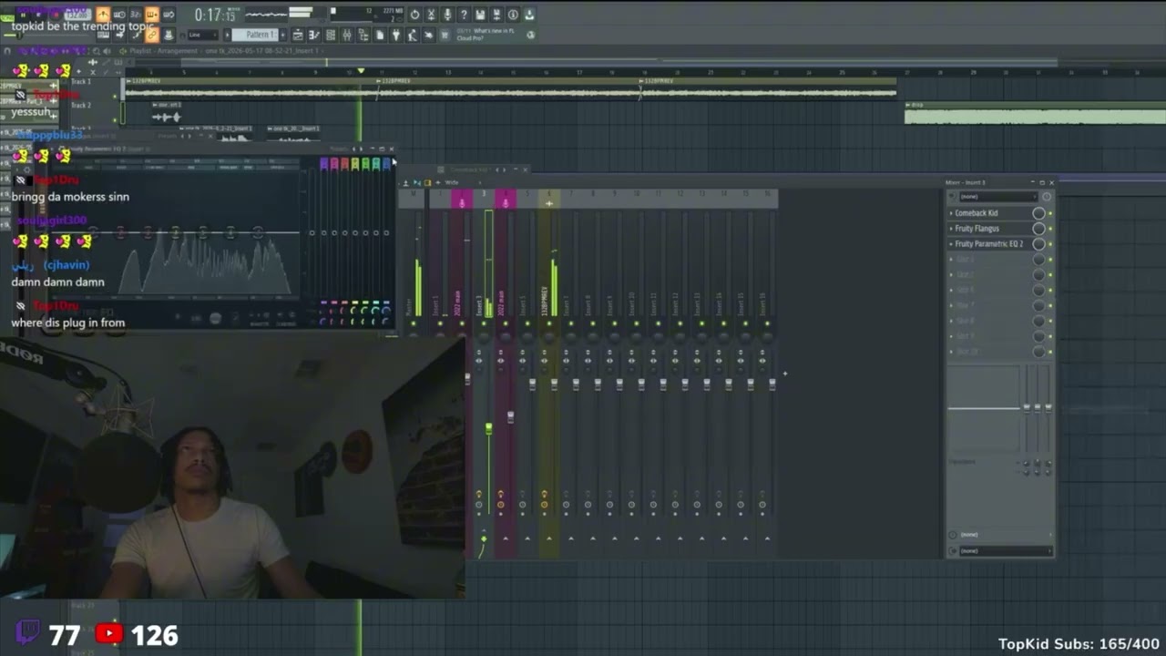Select mixer track 16 header
The height and width of the screenshot is (656, 1166).
pos(767,199)
